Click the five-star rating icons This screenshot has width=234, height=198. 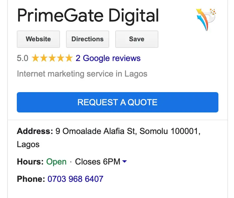52,58
